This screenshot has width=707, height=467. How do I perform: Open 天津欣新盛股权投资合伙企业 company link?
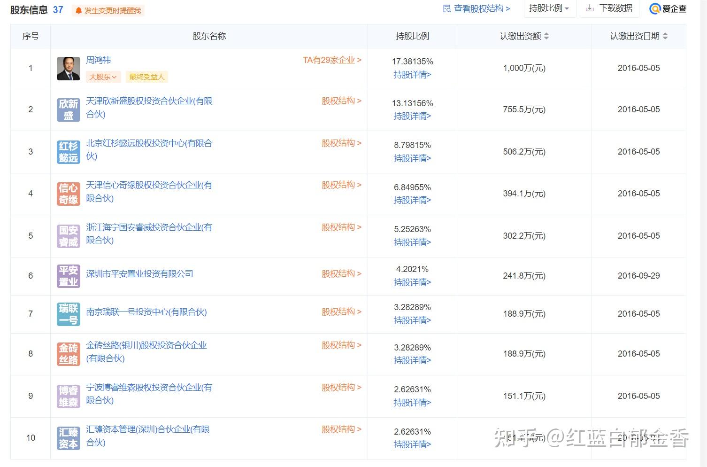point(149,108)
